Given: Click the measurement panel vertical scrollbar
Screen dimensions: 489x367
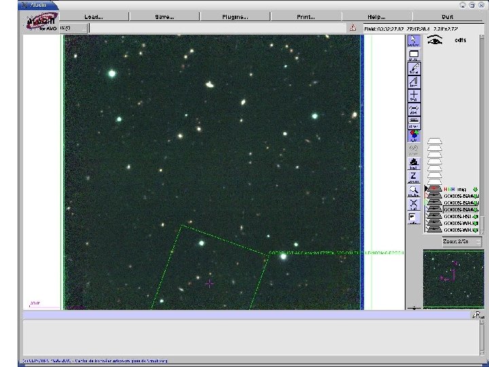Looking at the screenshot, I should 482,337.
